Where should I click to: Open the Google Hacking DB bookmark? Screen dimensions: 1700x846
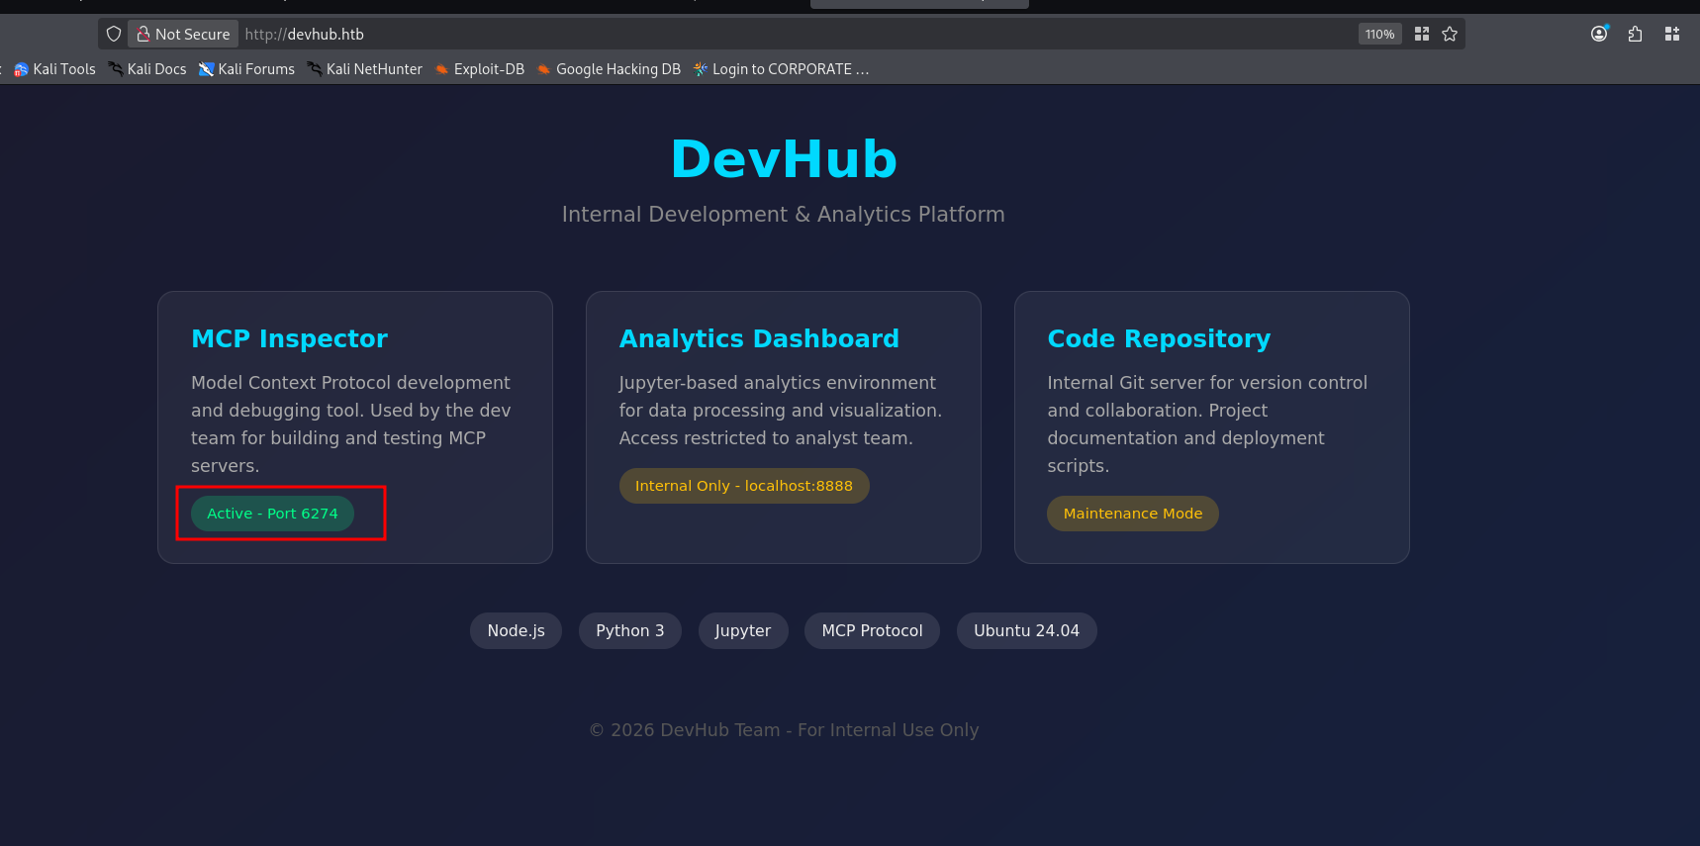(x=609, y=69)
